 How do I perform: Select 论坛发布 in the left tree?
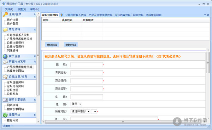pyautogui.click(x=12, y=94)
